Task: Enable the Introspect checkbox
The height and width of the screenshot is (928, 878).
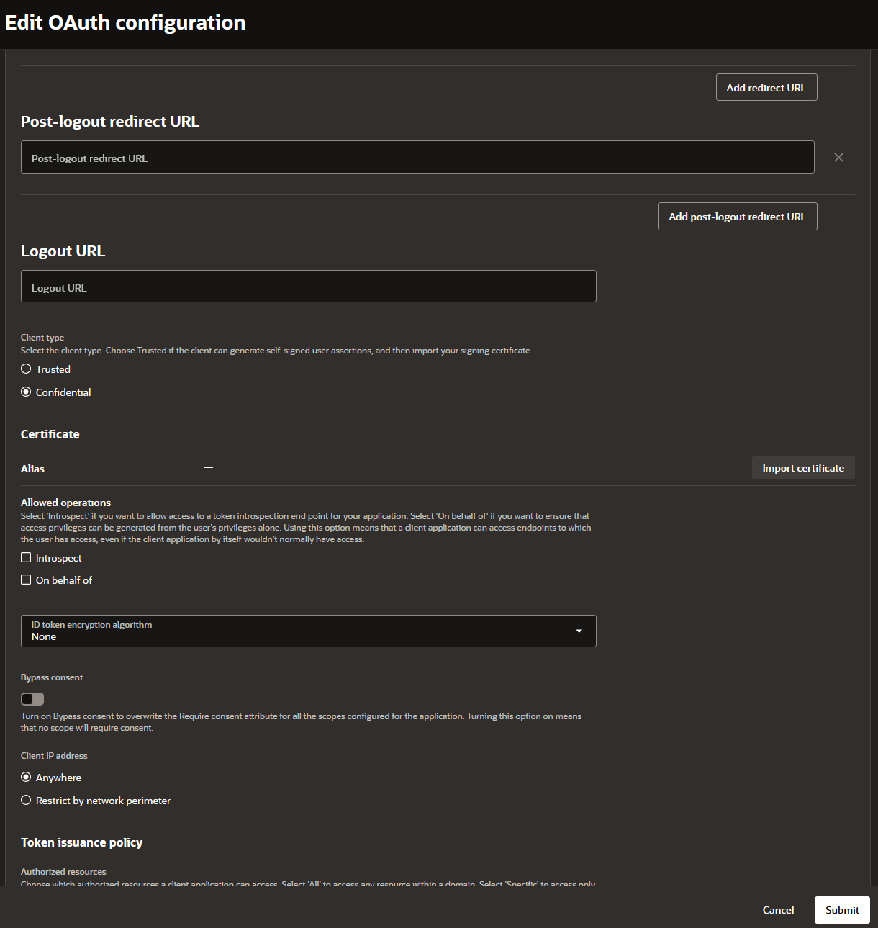Action: coord(26,558)
